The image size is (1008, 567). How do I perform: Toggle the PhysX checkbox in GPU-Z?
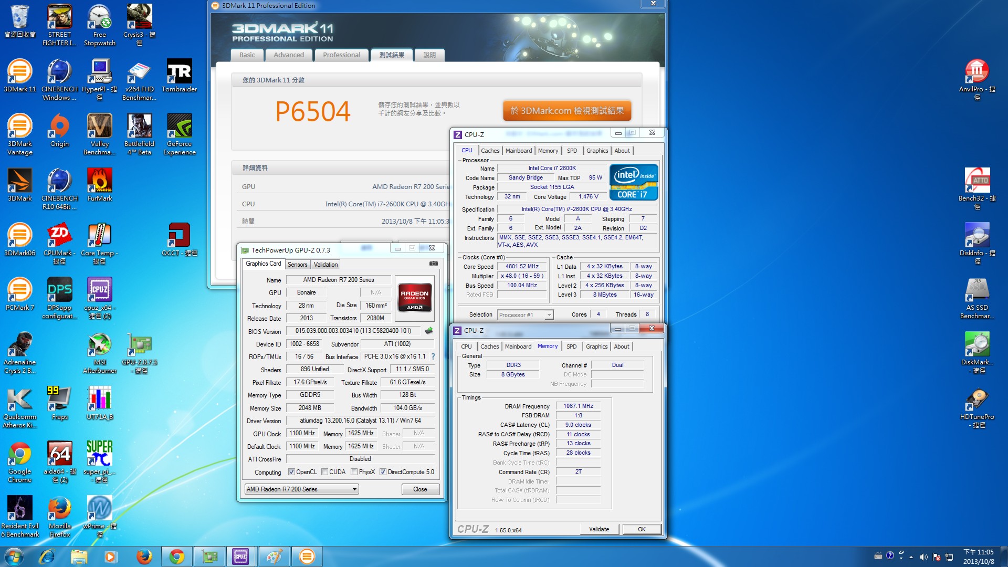coord(354,472)
